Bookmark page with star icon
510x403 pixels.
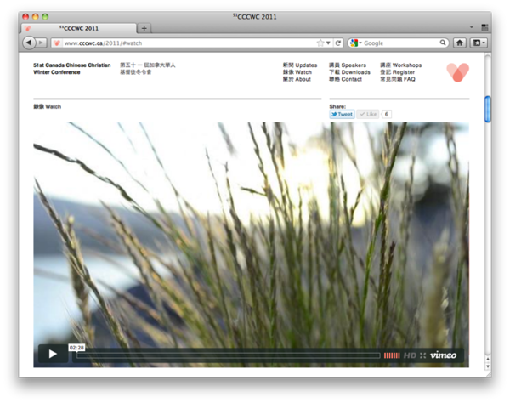pos(320,43)
